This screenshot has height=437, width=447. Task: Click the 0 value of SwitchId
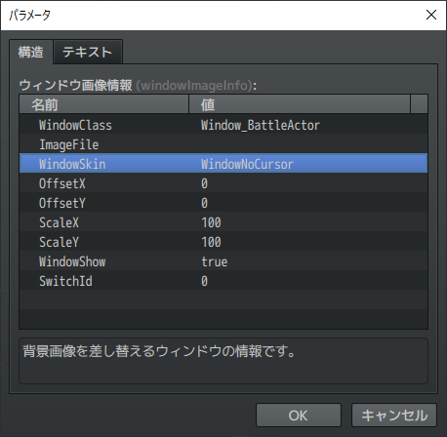[x=204, y=281]
